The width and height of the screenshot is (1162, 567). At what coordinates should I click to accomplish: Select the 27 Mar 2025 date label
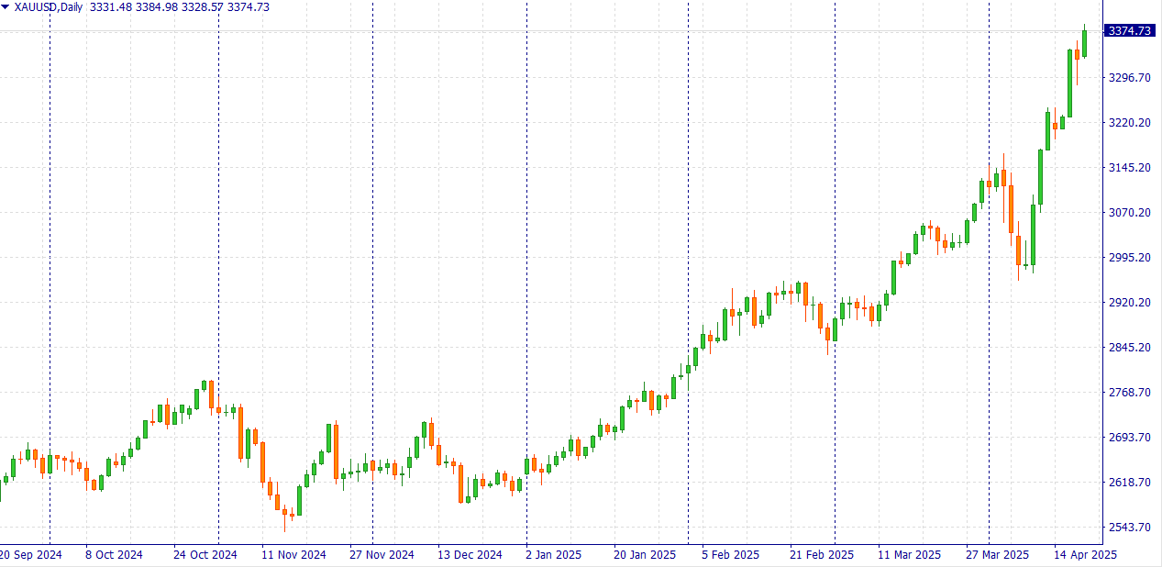pos(997,555)
